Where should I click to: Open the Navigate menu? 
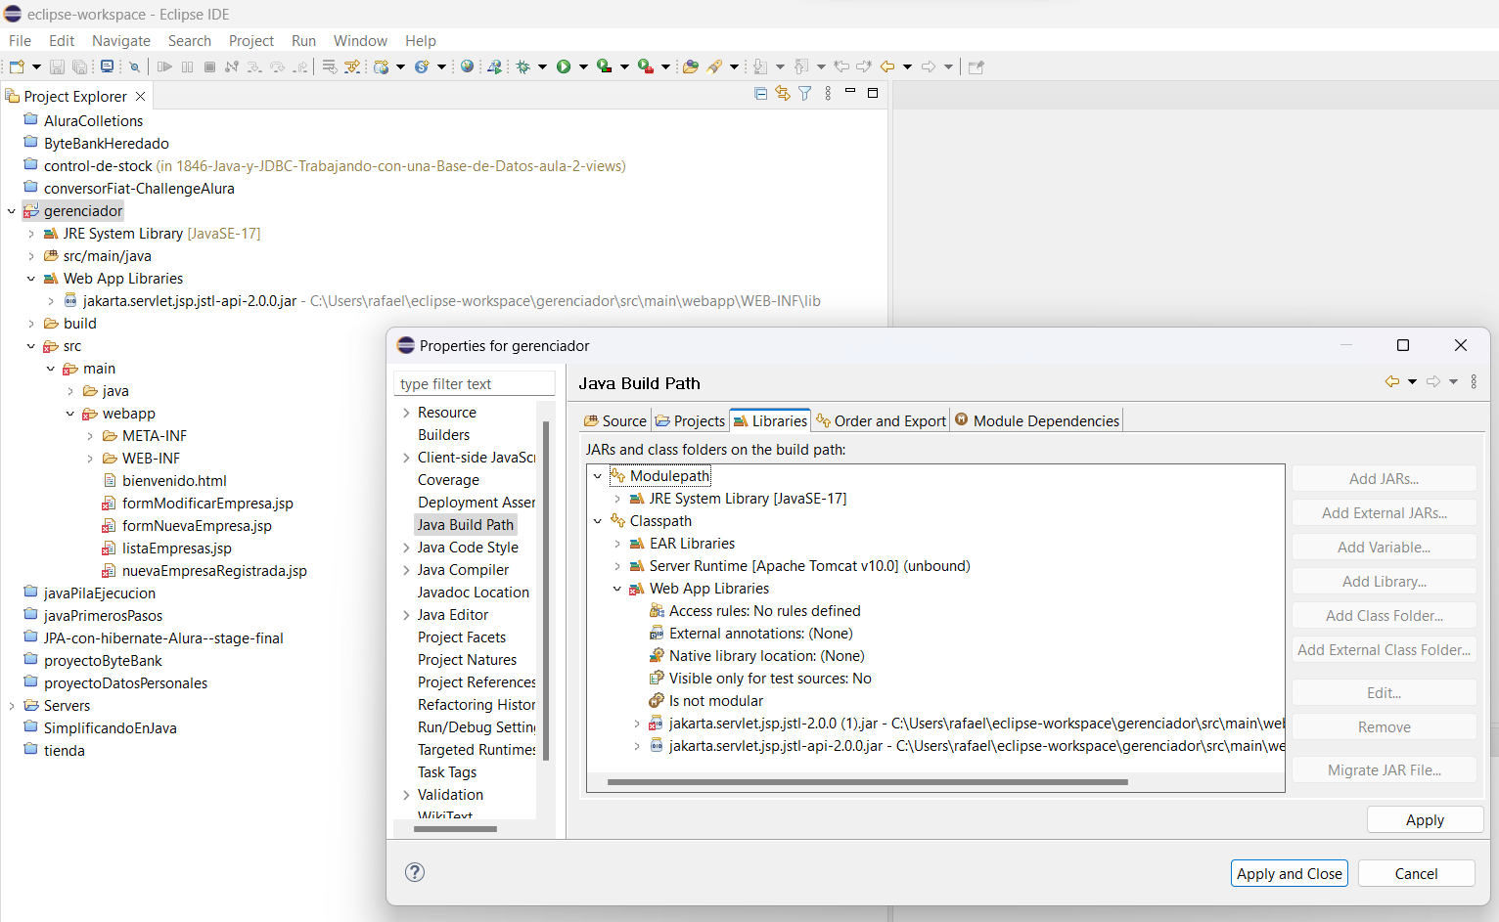(121, 41)
